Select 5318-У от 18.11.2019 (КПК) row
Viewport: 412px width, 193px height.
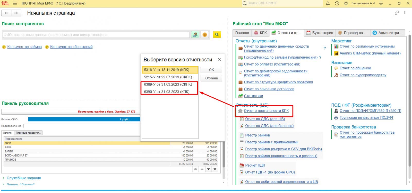coord(170,70)
